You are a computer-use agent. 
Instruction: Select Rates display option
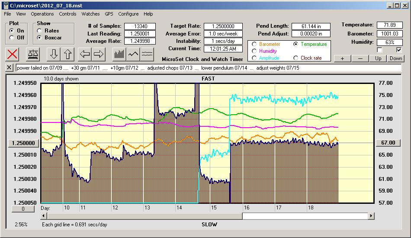[x=39, y=31]
